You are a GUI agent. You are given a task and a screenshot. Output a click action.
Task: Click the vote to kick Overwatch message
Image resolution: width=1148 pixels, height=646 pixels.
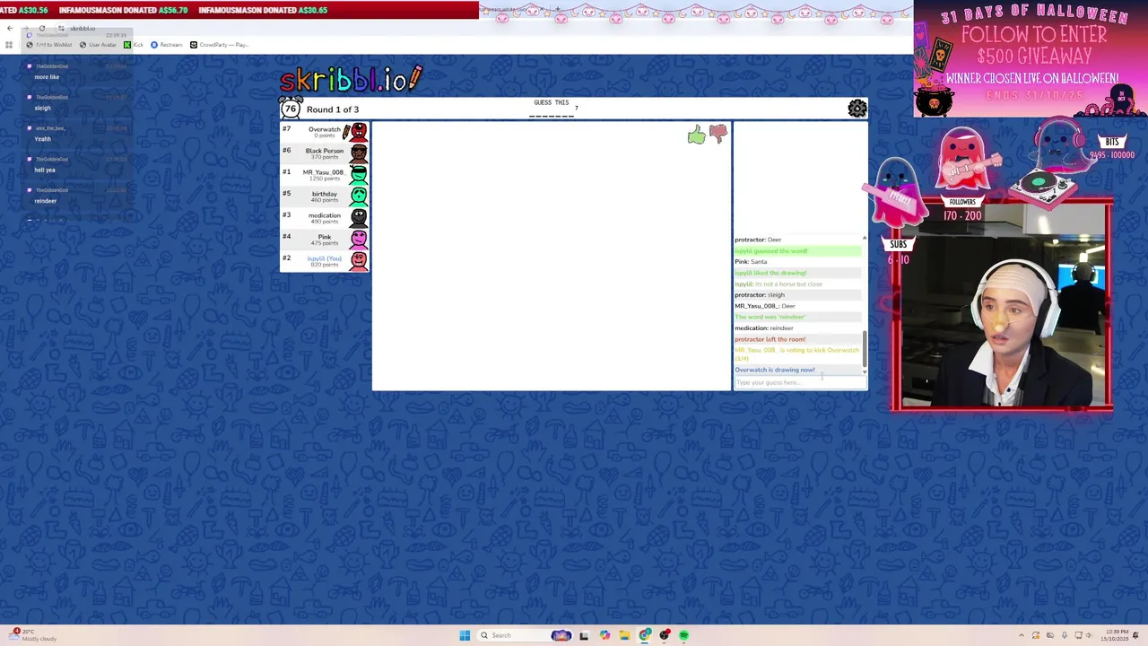[796, 354]
